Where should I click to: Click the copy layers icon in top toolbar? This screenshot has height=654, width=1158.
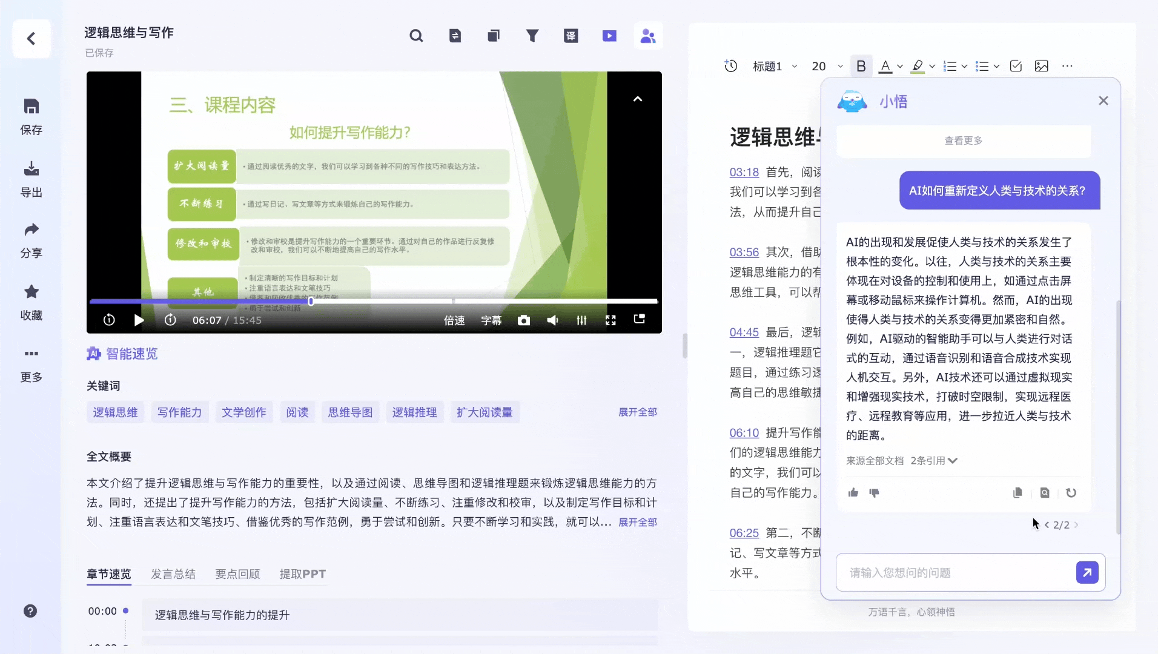point(494,36)
